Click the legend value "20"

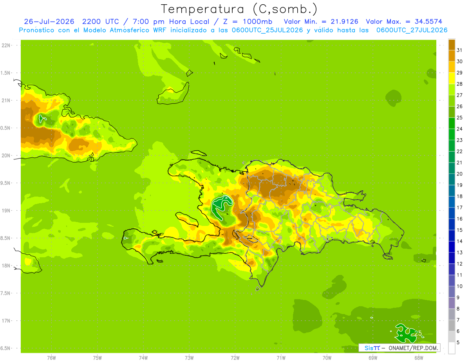pyautogui.click(x=459, y=174)
